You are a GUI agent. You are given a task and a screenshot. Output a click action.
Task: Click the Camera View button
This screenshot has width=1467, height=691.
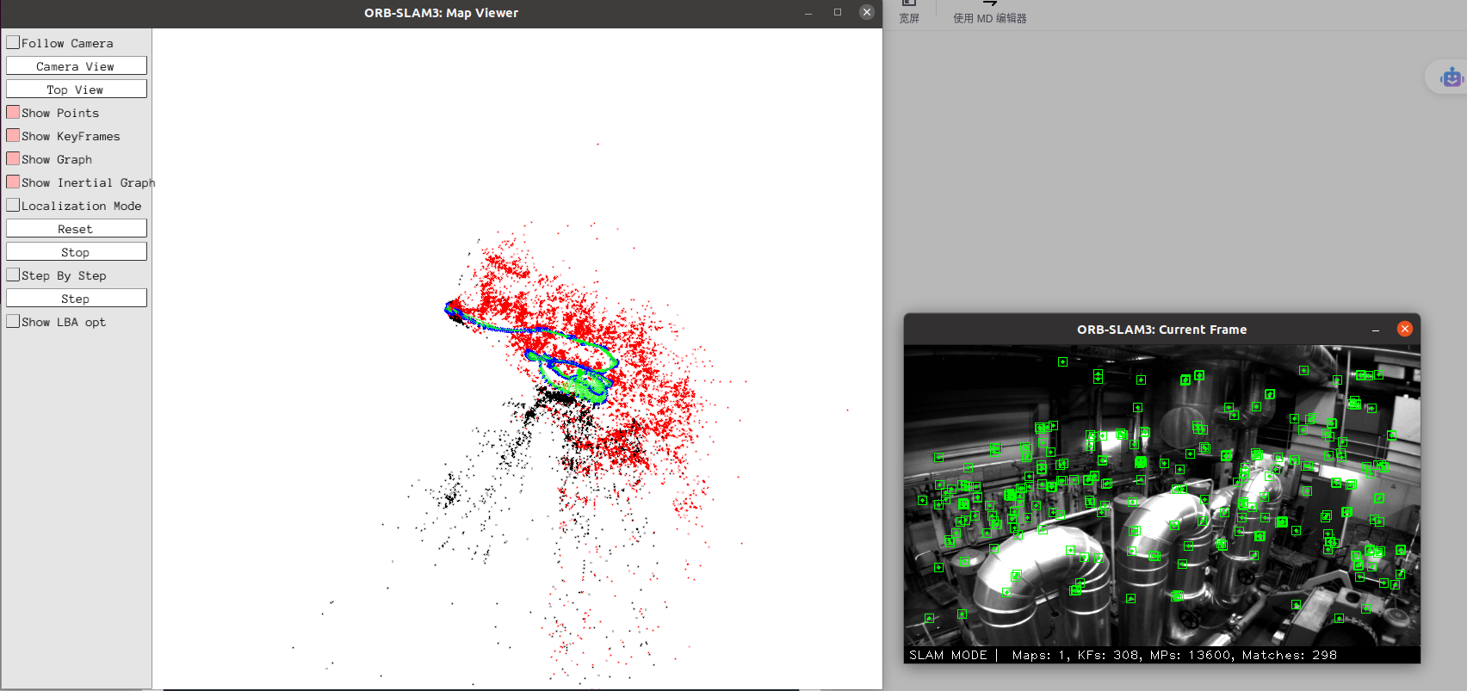76,66
